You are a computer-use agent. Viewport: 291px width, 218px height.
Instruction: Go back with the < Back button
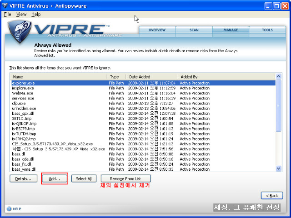tap(272, 196)
